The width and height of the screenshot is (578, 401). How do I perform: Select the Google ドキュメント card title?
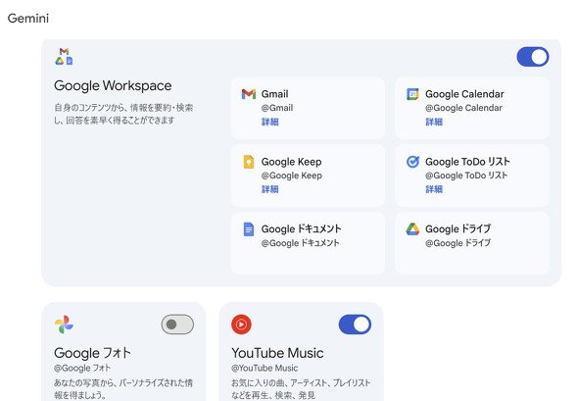tap(301, 229)
